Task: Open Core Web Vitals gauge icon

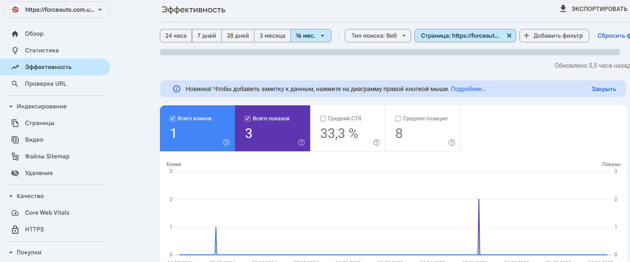Action: tap(15, 213)
